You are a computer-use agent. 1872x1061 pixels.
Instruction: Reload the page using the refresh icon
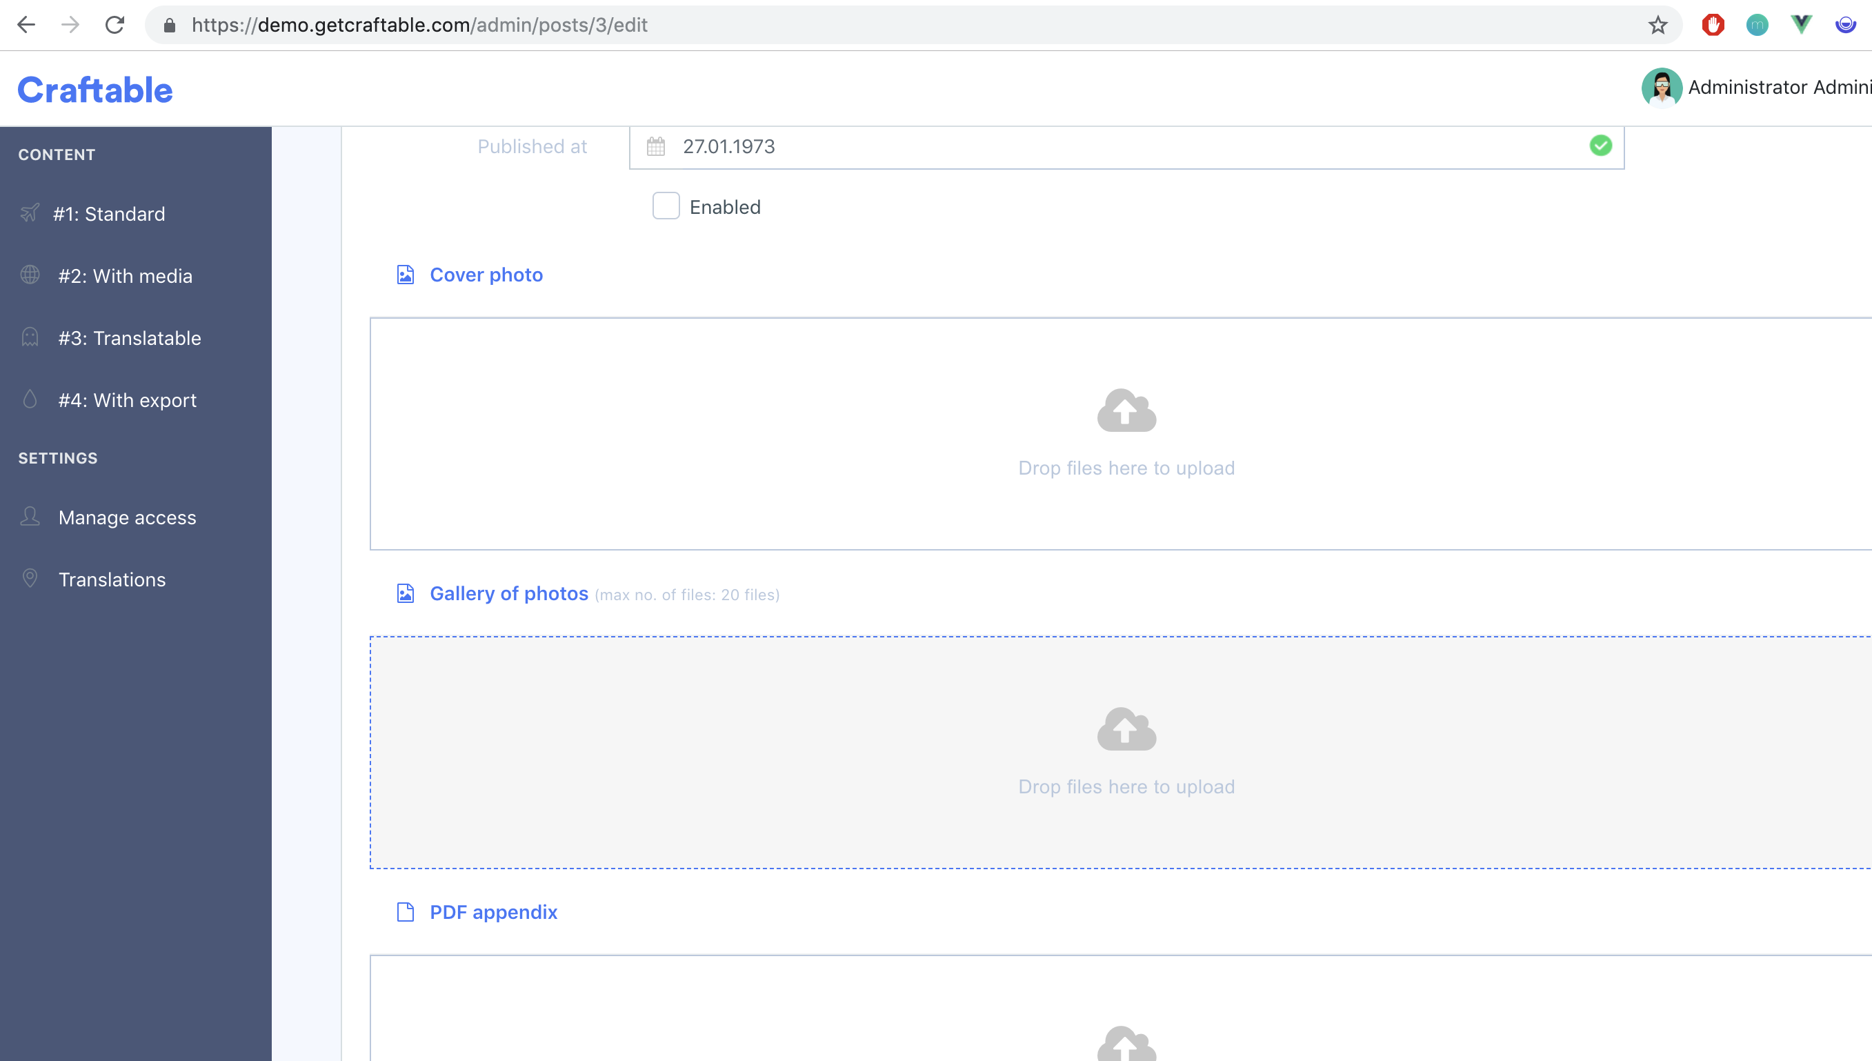[115, 26]
